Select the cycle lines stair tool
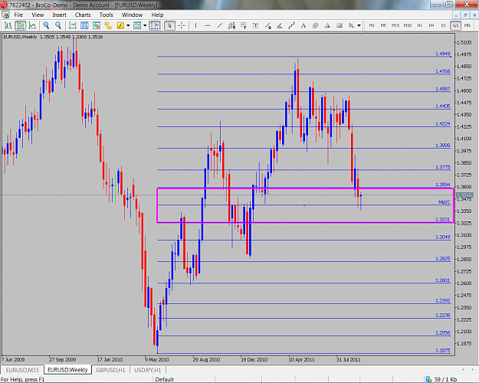 tap(292, 25)
